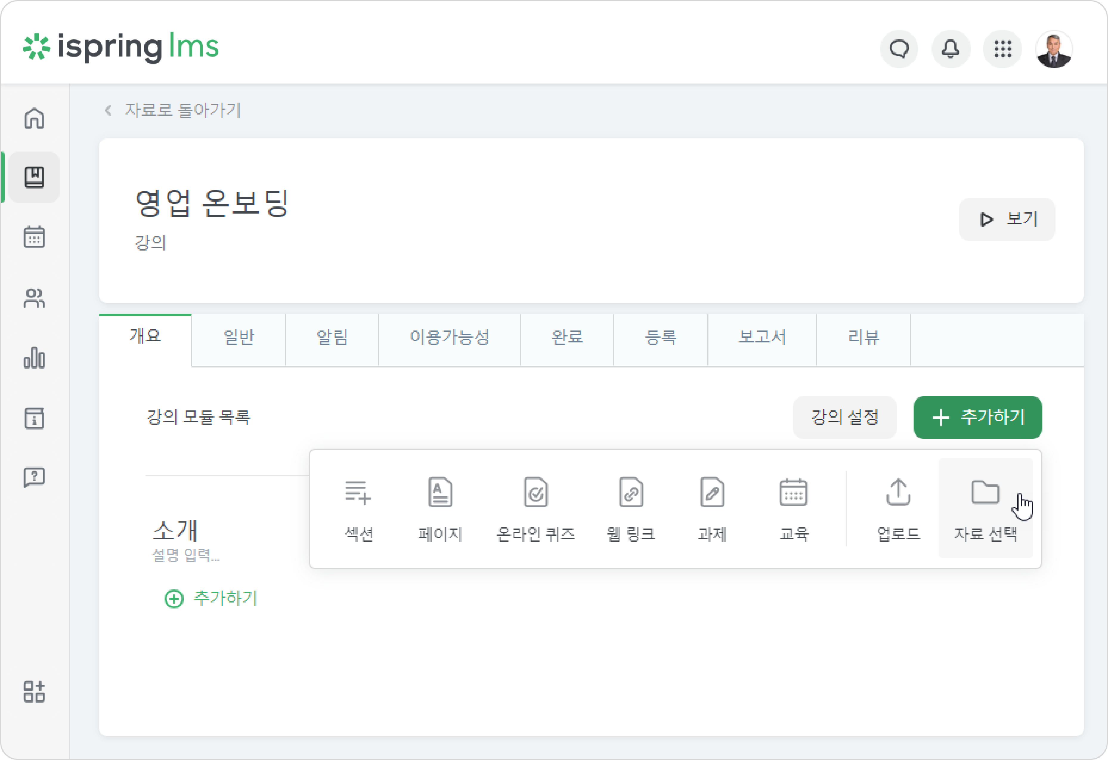Image resolution: width=1108 pixels, height=760 pixels.
Task: Click the chat bubble icon in header
Action: [899, 49]
